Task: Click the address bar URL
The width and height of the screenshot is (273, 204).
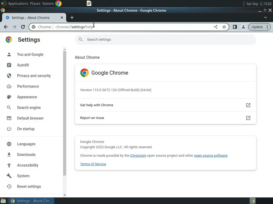Action: pos(74,27)
